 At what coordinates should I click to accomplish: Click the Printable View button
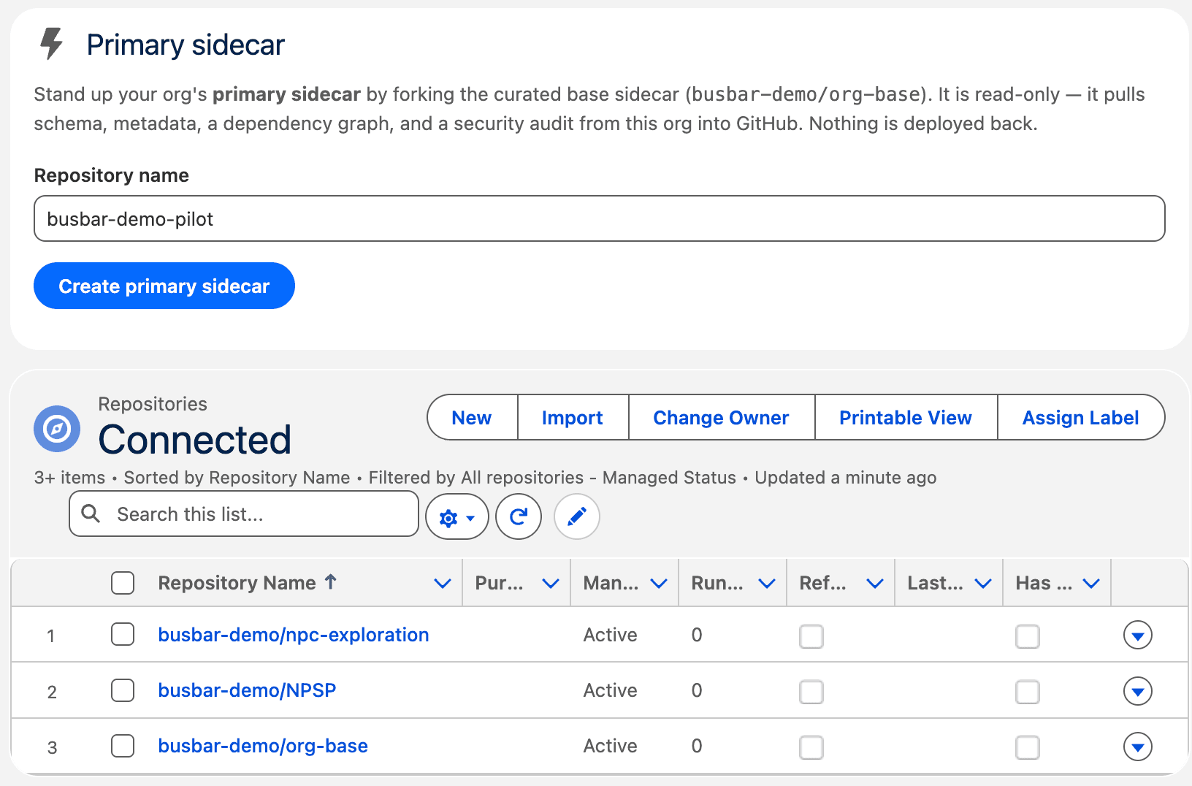coord(906,417)
